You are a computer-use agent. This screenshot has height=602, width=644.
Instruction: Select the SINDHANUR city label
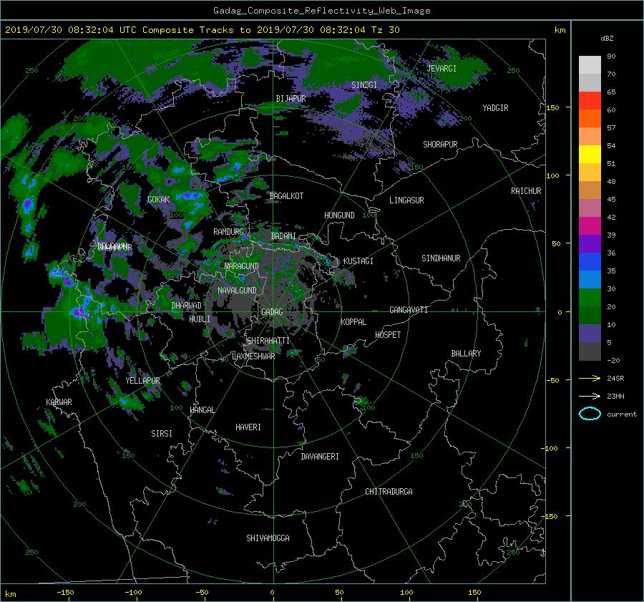pos(441,258)
